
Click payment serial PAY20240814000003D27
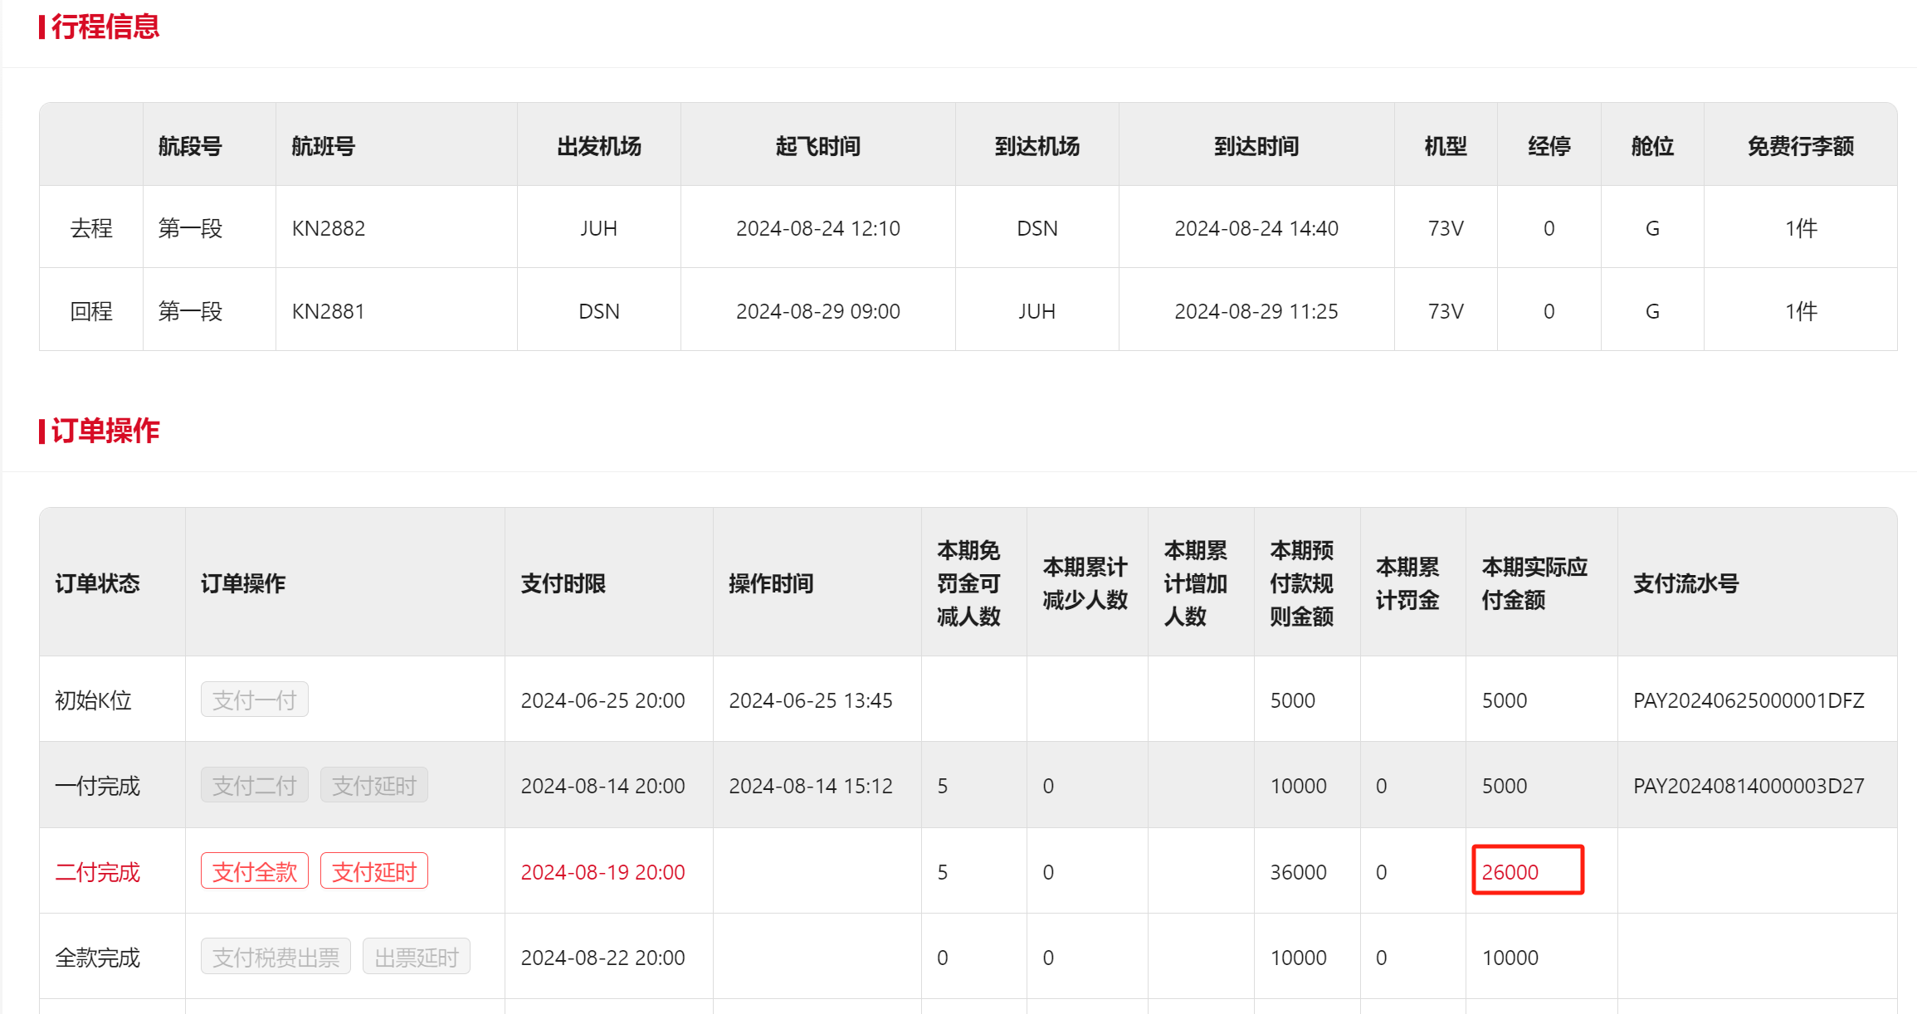point(1748,786)
